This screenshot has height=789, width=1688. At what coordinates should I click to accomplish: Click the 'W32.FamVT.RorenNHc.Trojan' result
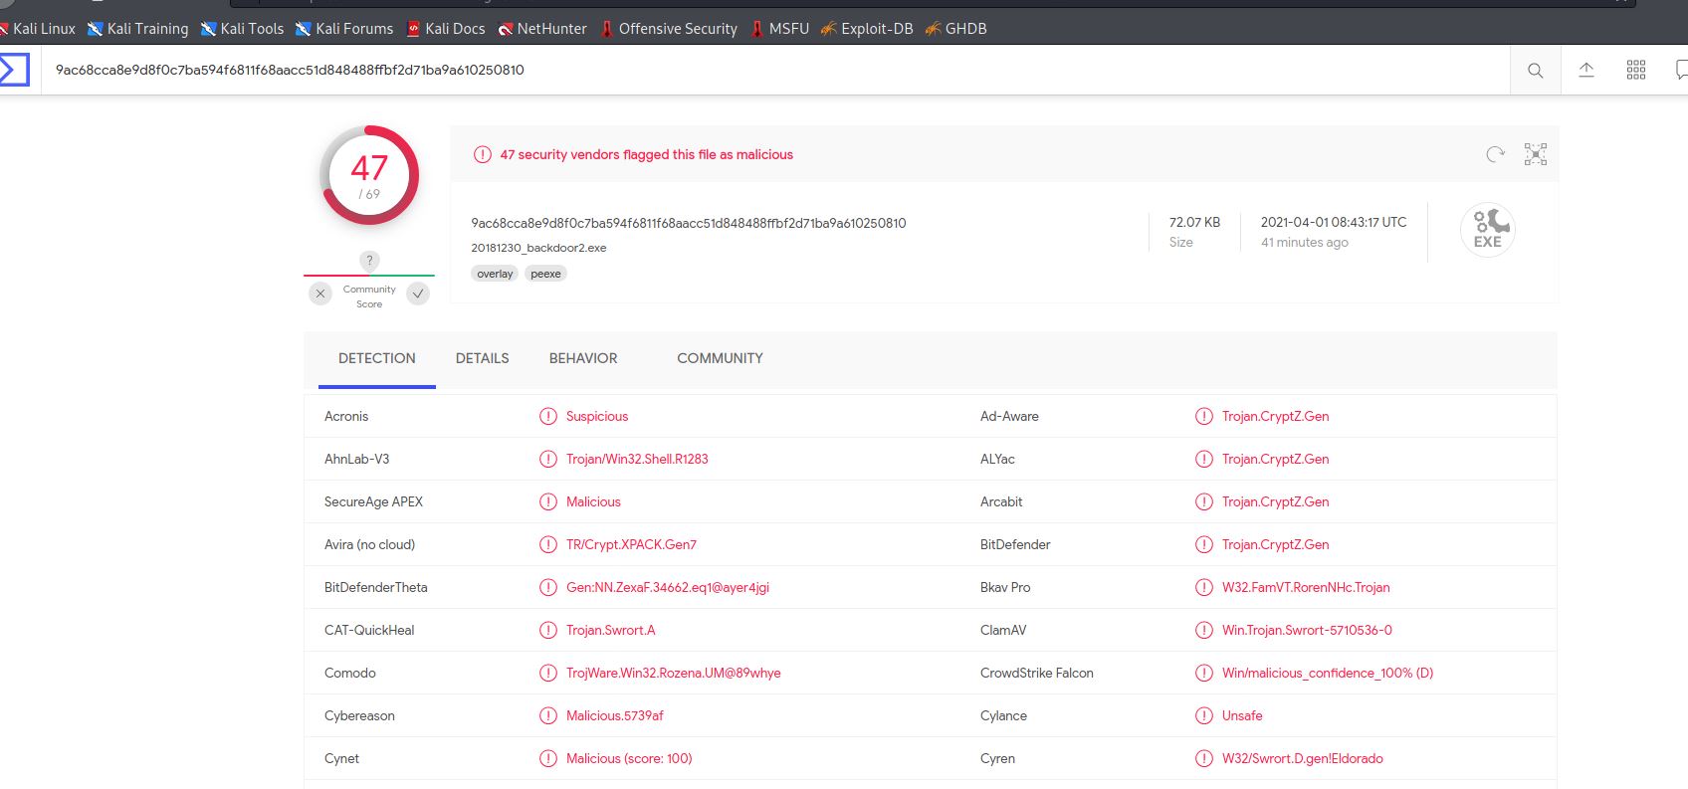tap(1306, 588)
